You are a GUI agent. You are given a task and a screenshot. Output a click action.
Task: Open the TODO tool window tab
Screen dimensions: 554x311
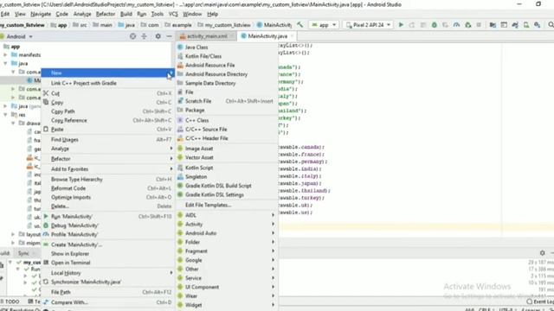point(10,301)
